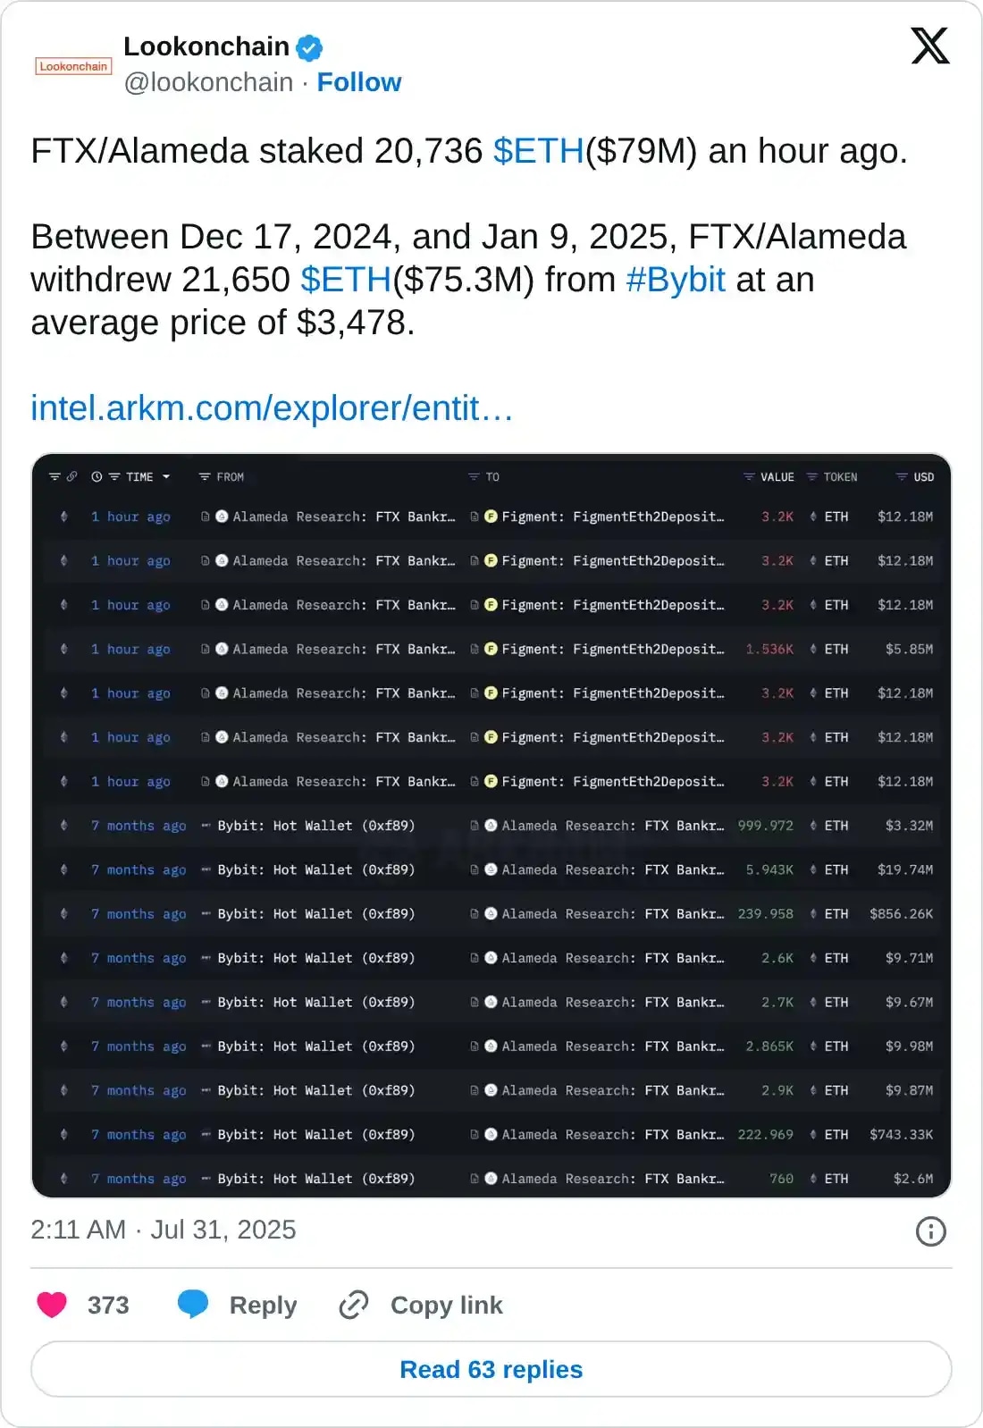Open the filter control on the FROM column
983x1428 pixels.
pyautogui.click(x=204, y=476)
